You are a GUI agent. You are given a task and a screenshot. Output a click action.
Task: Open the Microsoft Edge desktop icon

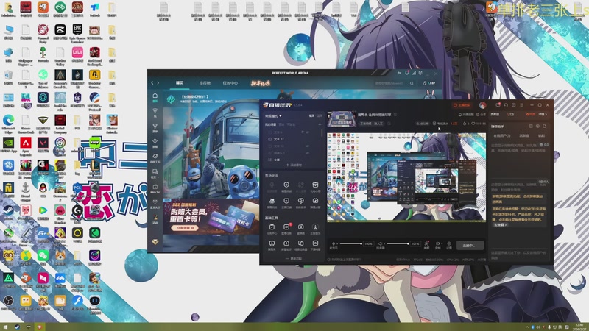[9, 123]
